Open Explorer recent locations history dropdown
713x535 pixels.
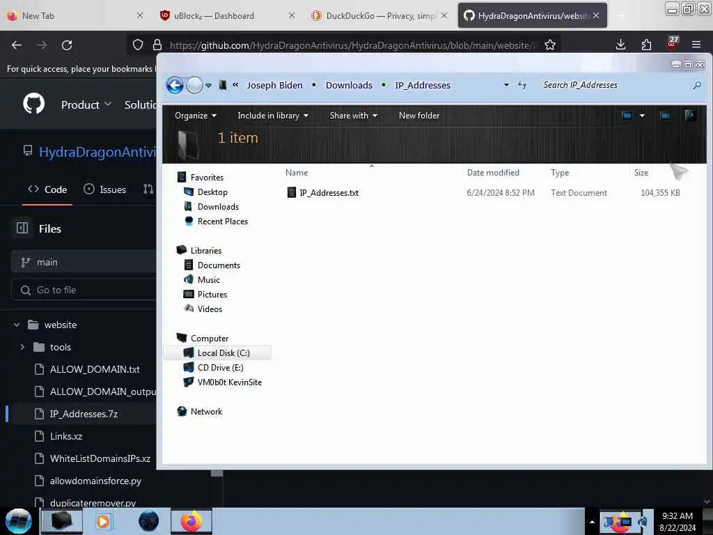pos(208,85)
